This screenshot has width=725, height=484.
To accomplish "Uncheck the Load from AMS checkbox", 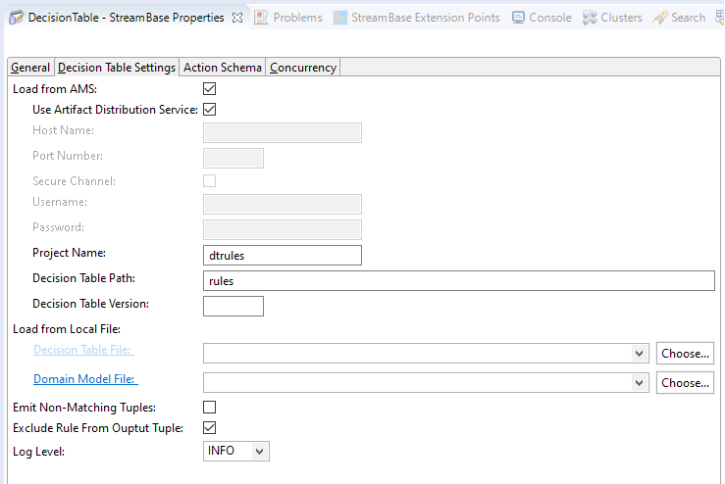I will coord(209,89).
